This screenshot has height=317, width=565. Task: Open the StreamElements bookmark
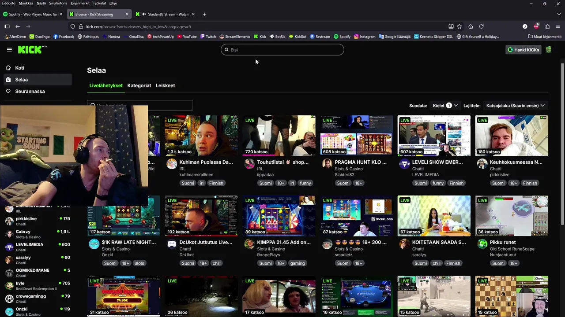[235, 37]
